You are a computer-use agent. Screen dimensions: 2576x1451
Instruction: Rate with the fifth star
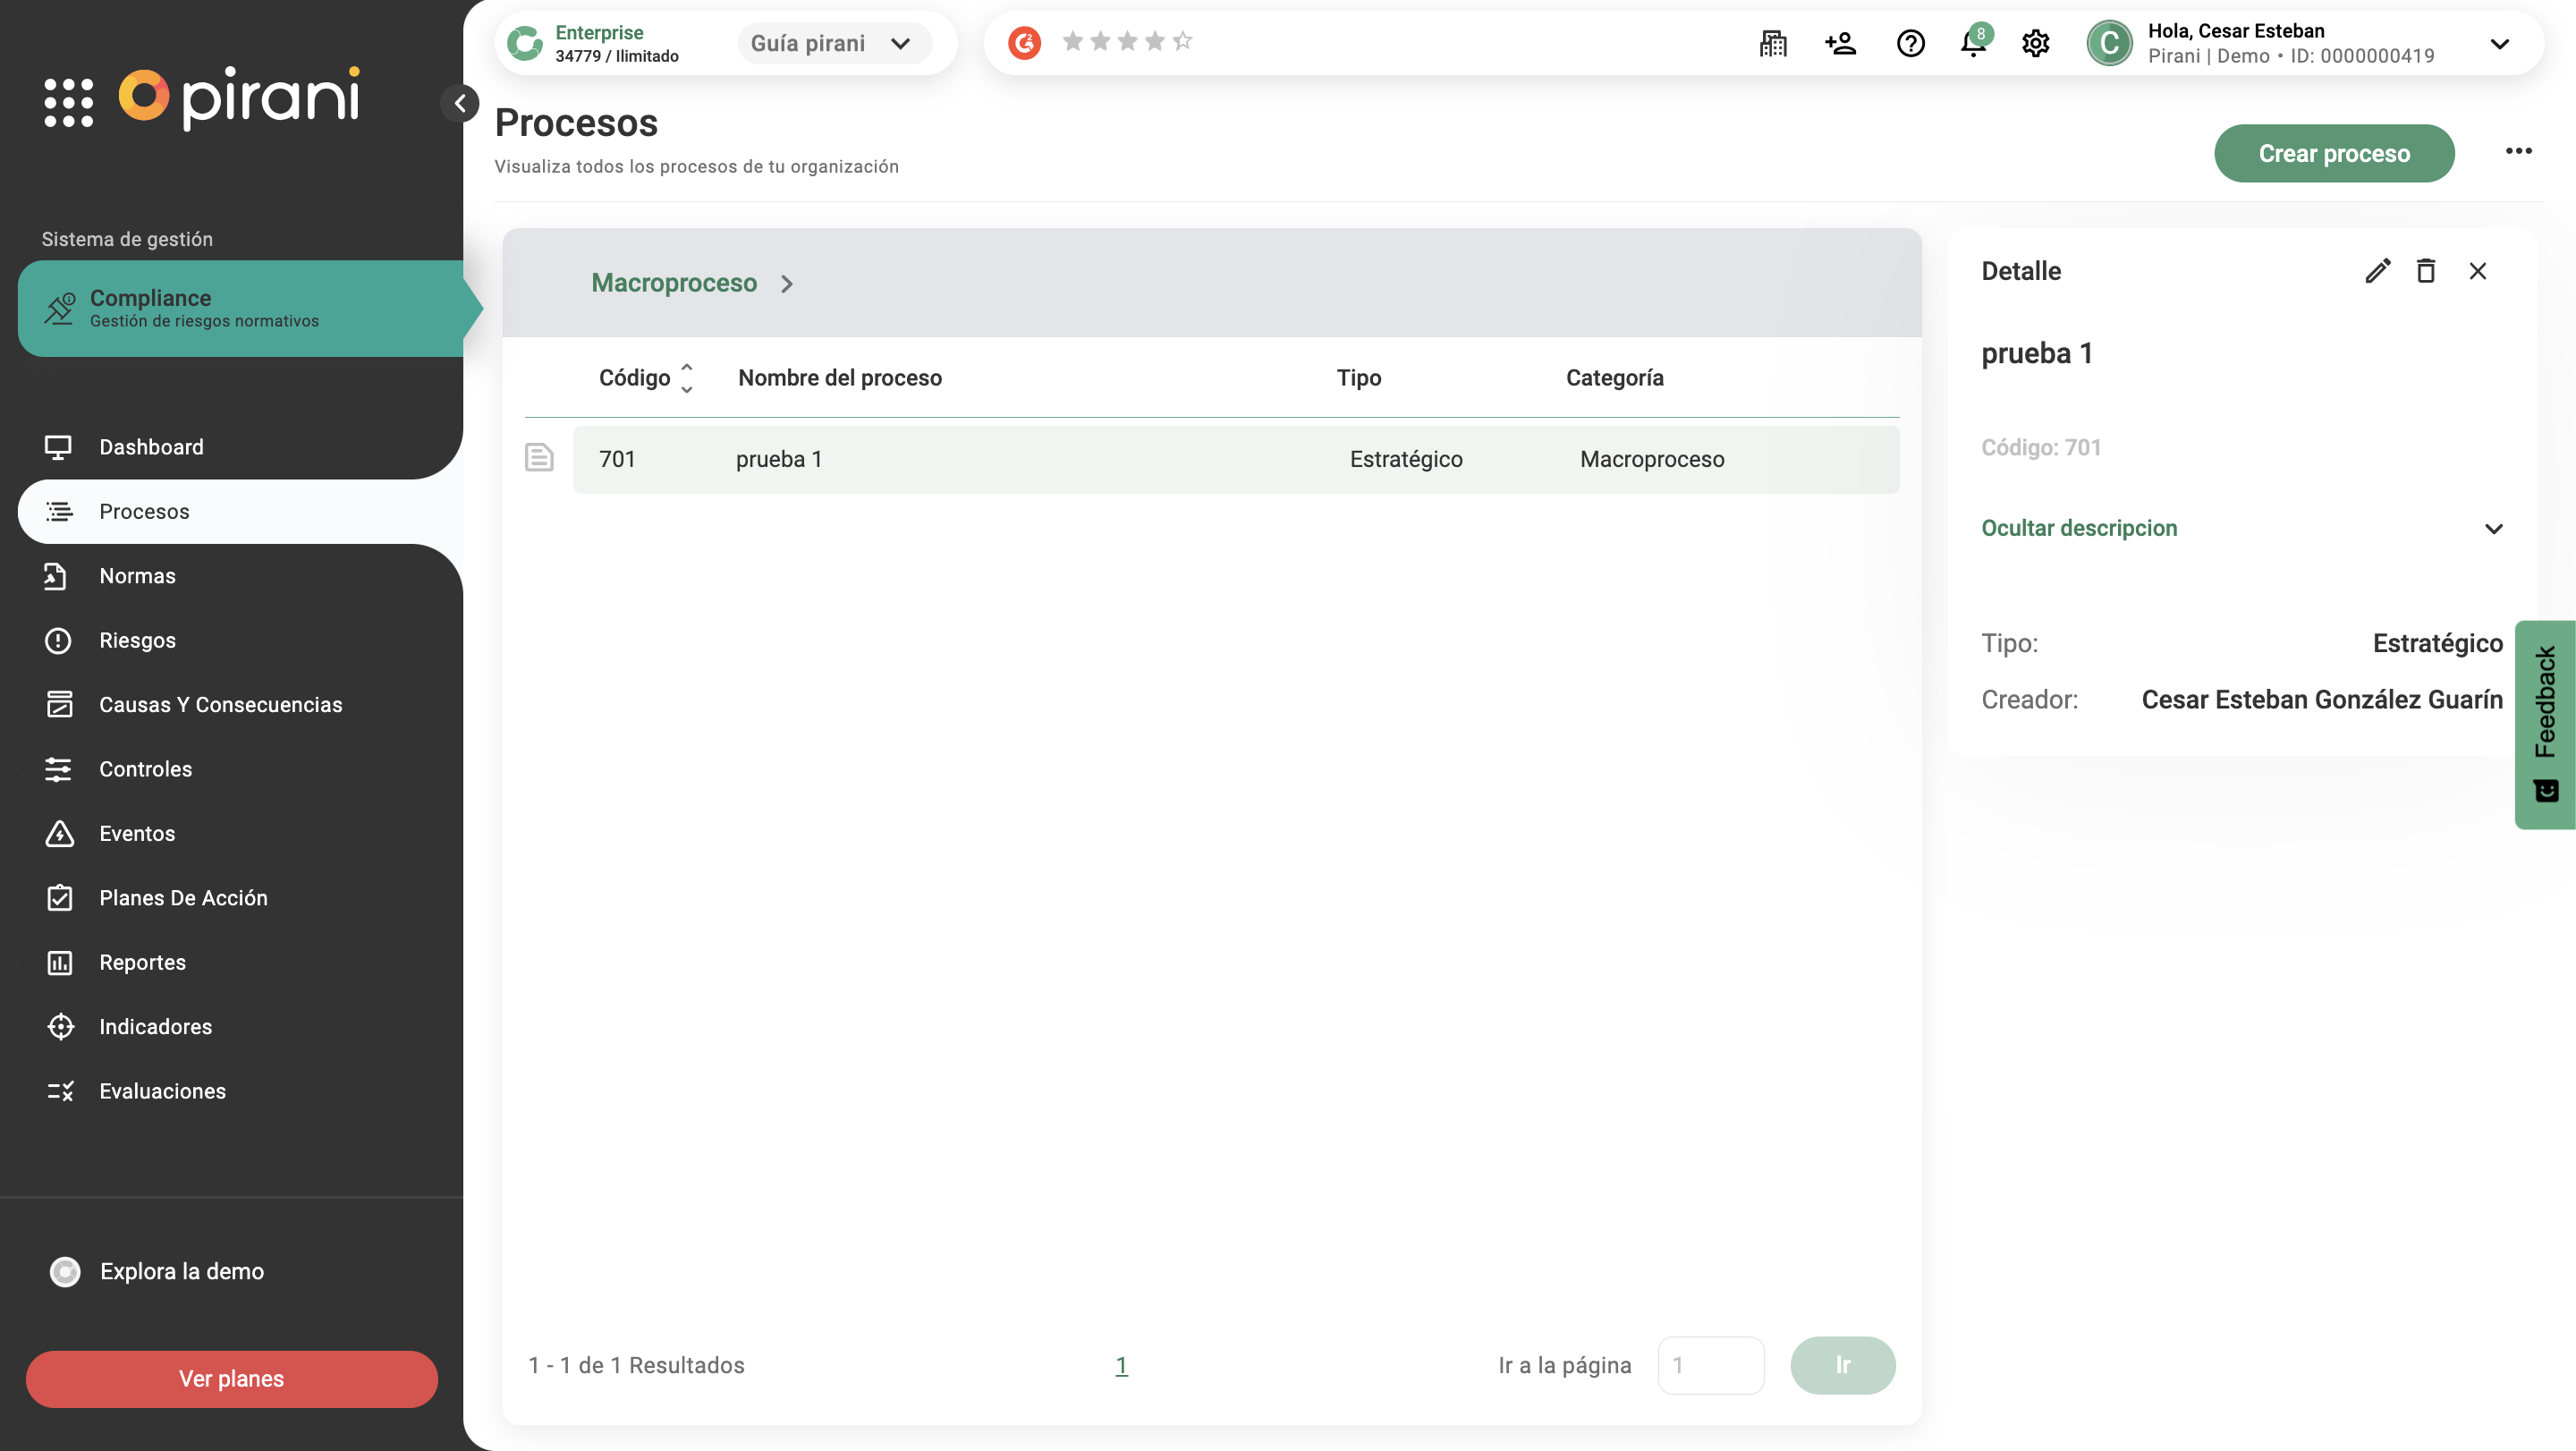(x=1182, y=41)
